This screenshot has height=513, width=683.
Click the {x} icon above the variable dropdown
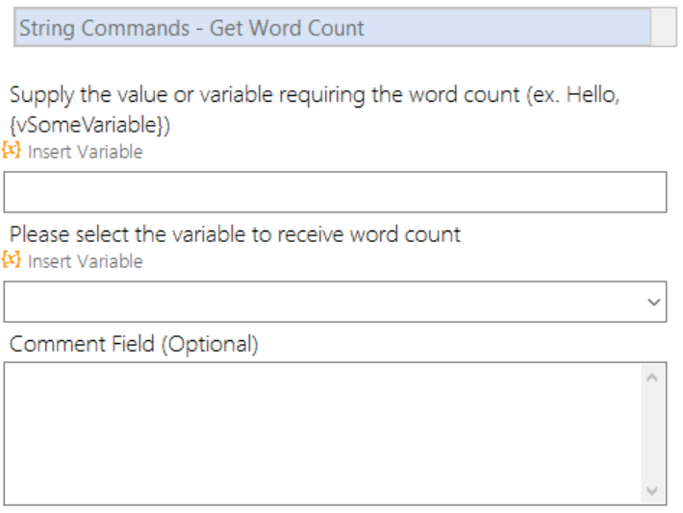click(x=11, y=259)
